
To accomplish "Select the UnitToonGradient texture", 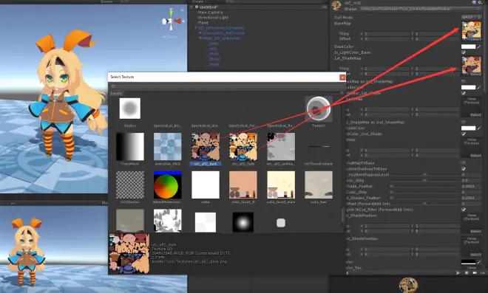I will coord(319,147).
